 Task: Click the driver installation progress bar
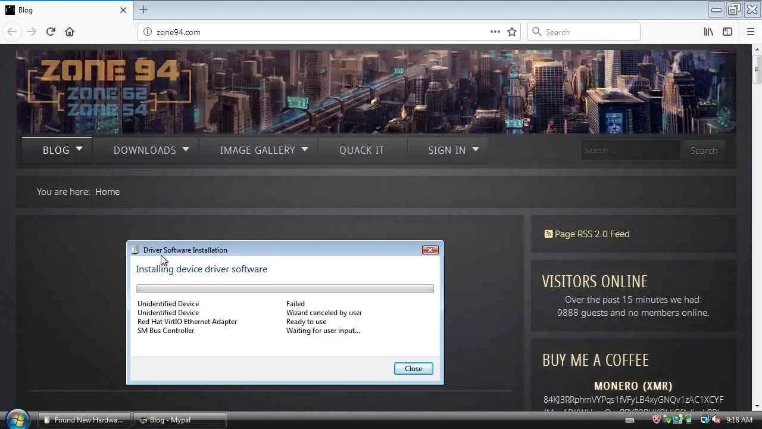[x=285, y=288]
